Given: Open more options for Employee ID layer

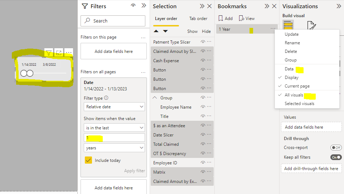Looking at the screenshot, I should coord(209,162).
